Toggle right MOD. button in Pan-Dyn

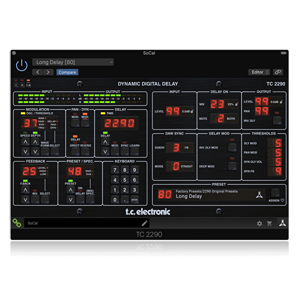(85, 123)
